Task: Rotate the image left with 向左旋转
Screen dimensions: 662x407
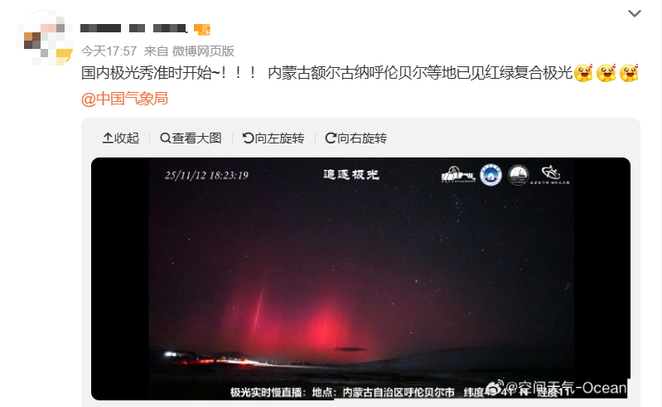Action: pyautogui.click(x=273, y=138)
